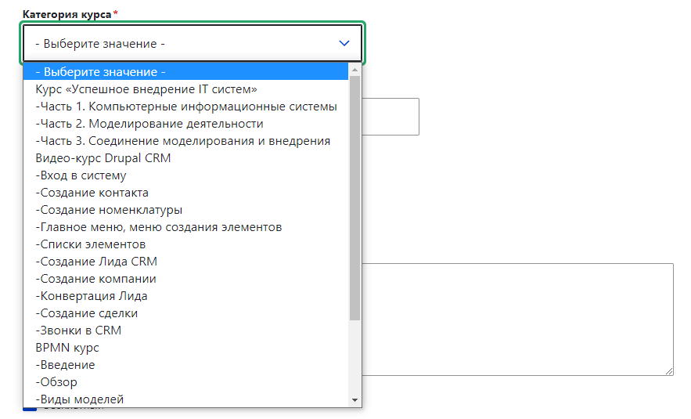Pick the 'Обзор' entry
This screenshot has height=419, width=691.
click(185, 381)
